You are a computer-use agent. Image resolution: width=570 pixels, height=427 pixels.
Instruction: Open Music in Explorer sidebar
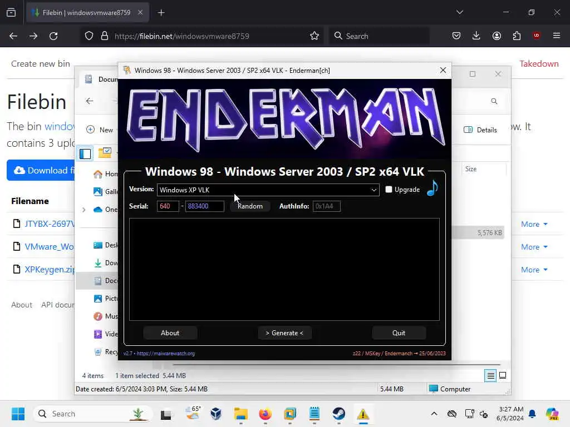105,316
